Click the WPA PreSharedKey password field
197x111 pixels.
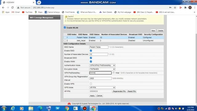click(x=100, y=73)
